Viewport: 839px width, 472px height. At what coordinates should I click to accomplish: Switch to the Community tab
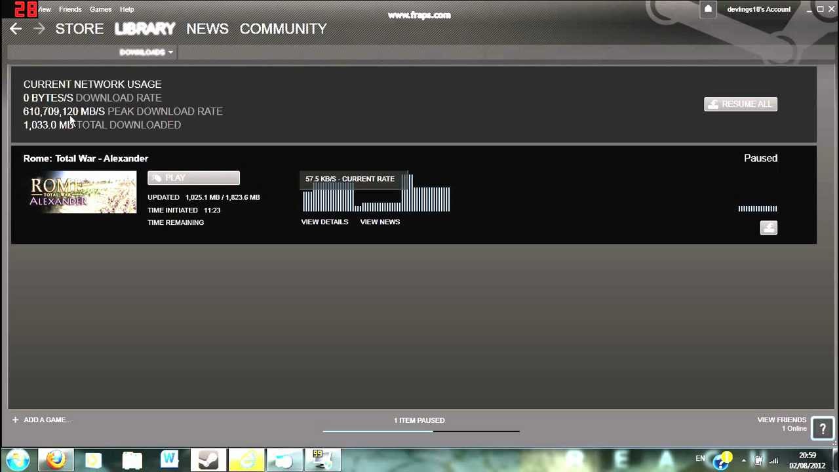pos(283,29)
